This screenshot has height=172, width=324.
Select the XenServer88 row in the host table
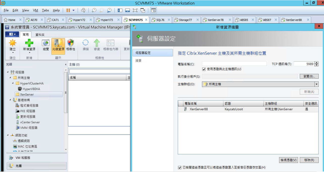pos(248,109)
